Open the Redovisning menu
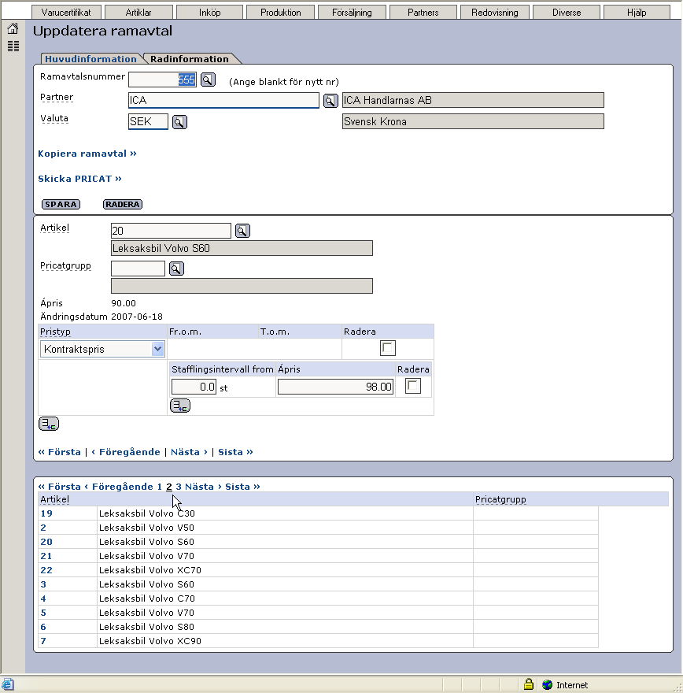The image size is (683, 693). (494, 13)
